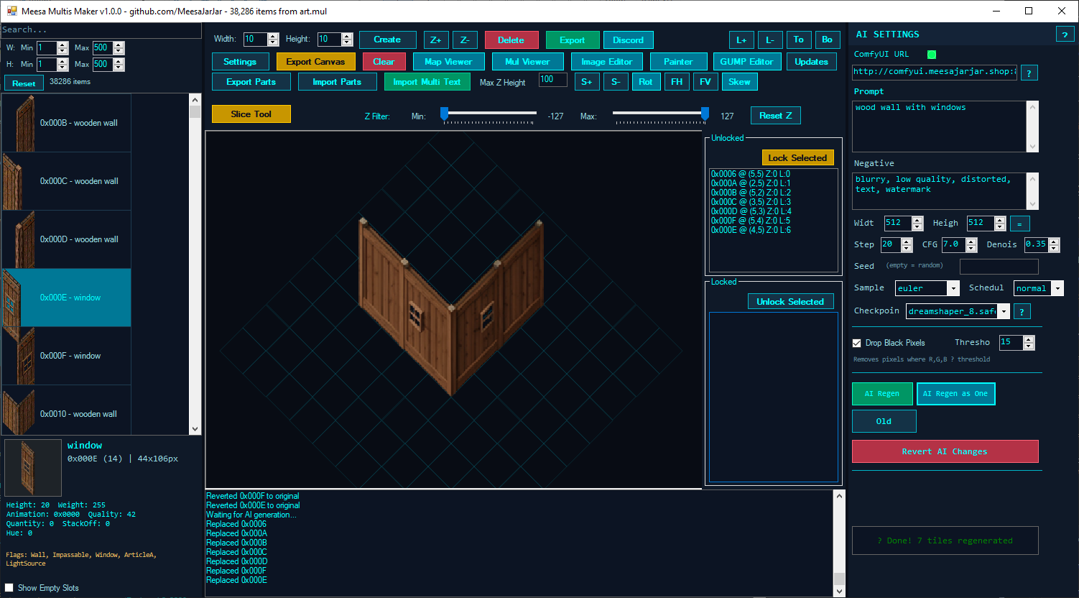1079x598 pixels.
Task: Select the 0x000B wooden wall thumbnail
Action: [24, 123]
